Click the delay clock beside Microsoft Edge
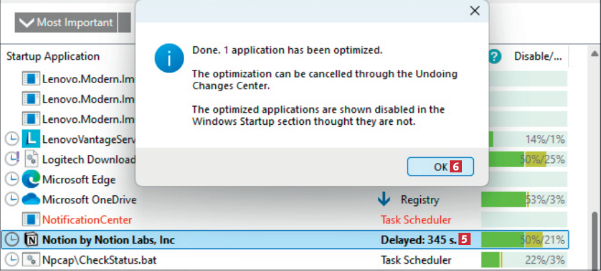The image size is (601, 271). coord(11,179)
